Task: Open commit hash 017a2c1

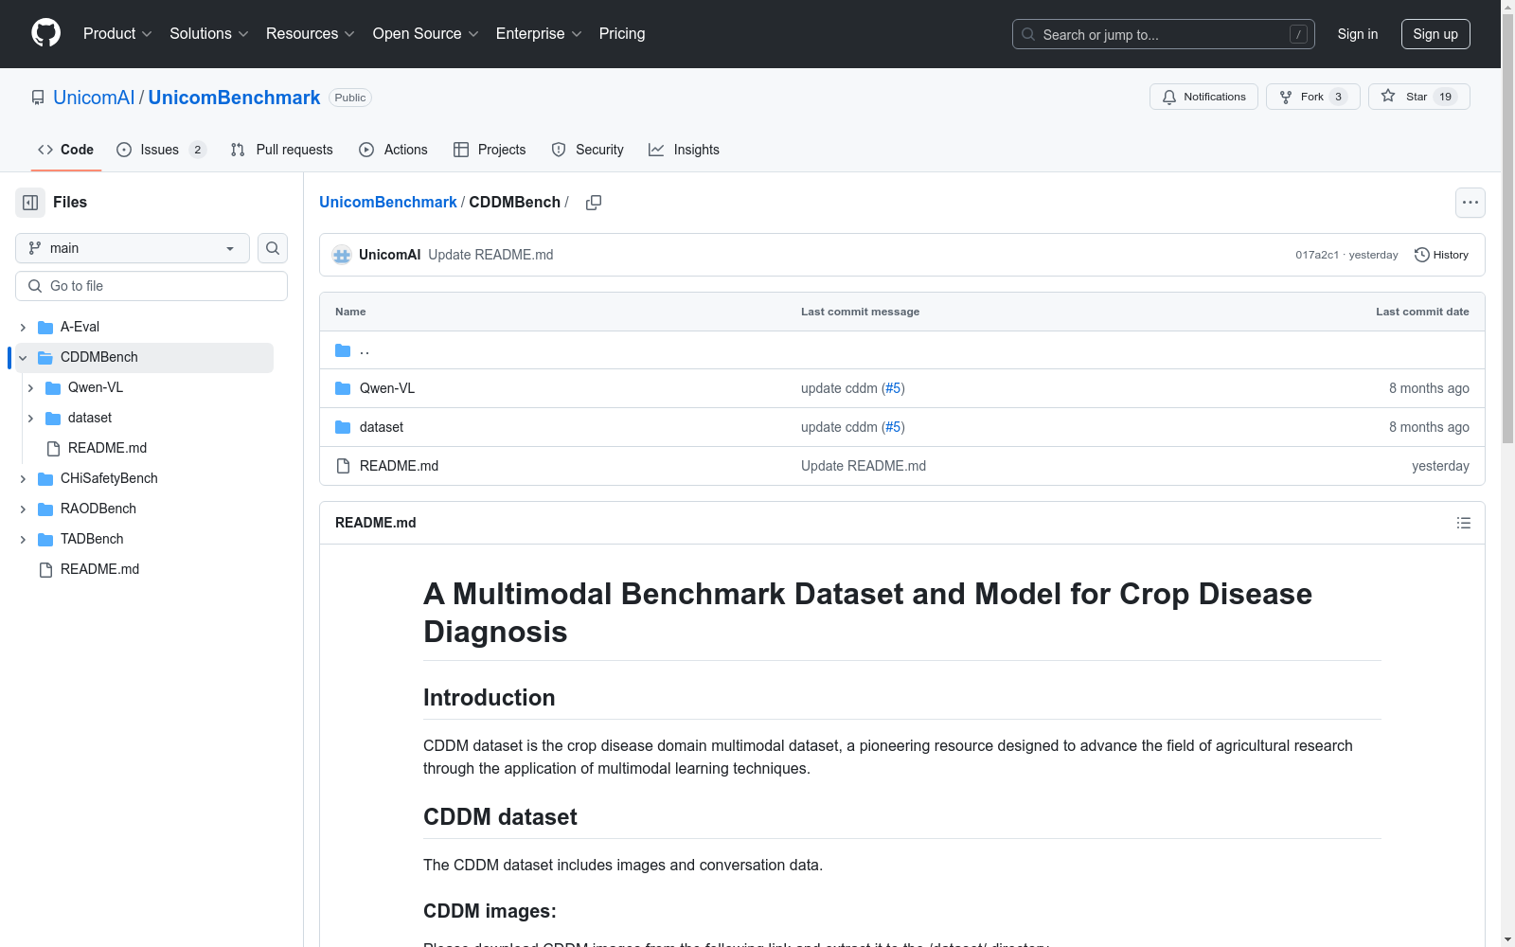Action: click(1317, 255)
